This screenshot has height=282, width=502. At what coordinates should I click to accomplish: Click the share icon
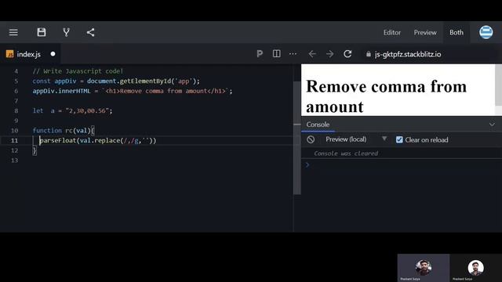tap(91, 32)
